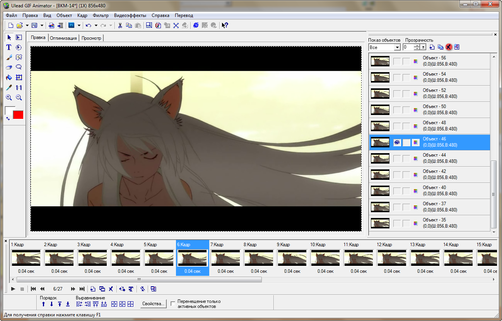Select the Paintbrush tool
Screen dimensions: 502x321
[x=9, y=57]
